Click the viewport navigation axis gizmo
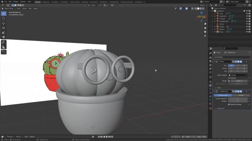Screen dimensions: 252x141 coord(201,16)
